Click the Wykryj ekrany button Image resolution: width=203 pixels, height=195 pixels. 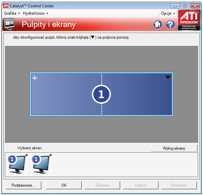(x=174, y=148)
